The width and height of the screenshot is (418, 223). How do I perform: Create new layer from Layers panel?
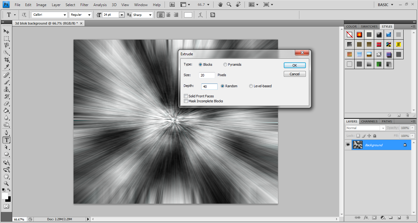399,217
